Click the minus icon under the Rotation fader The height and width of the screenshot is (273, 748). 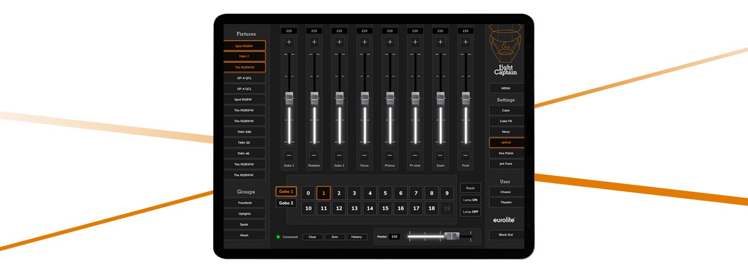314,155
